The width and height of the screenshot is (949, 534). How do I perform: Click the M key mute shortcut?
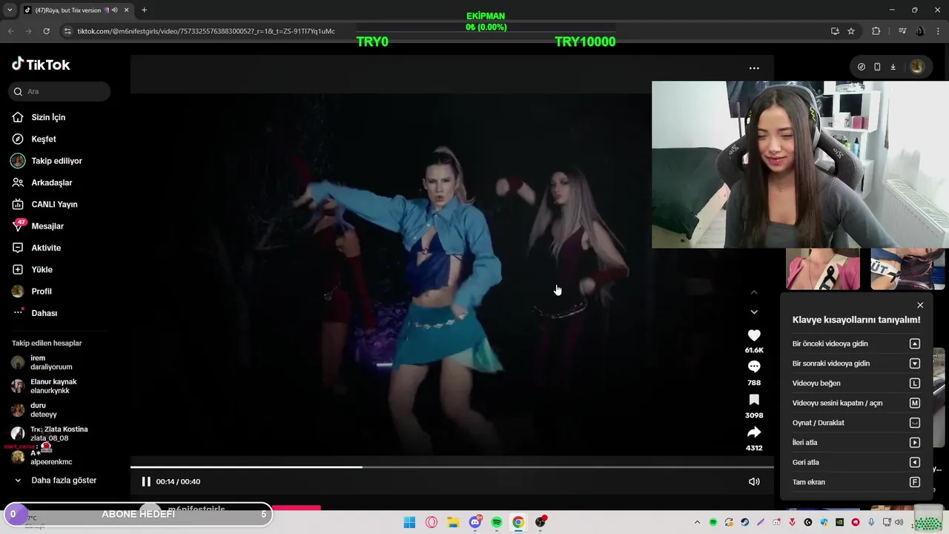coord(915,403)
